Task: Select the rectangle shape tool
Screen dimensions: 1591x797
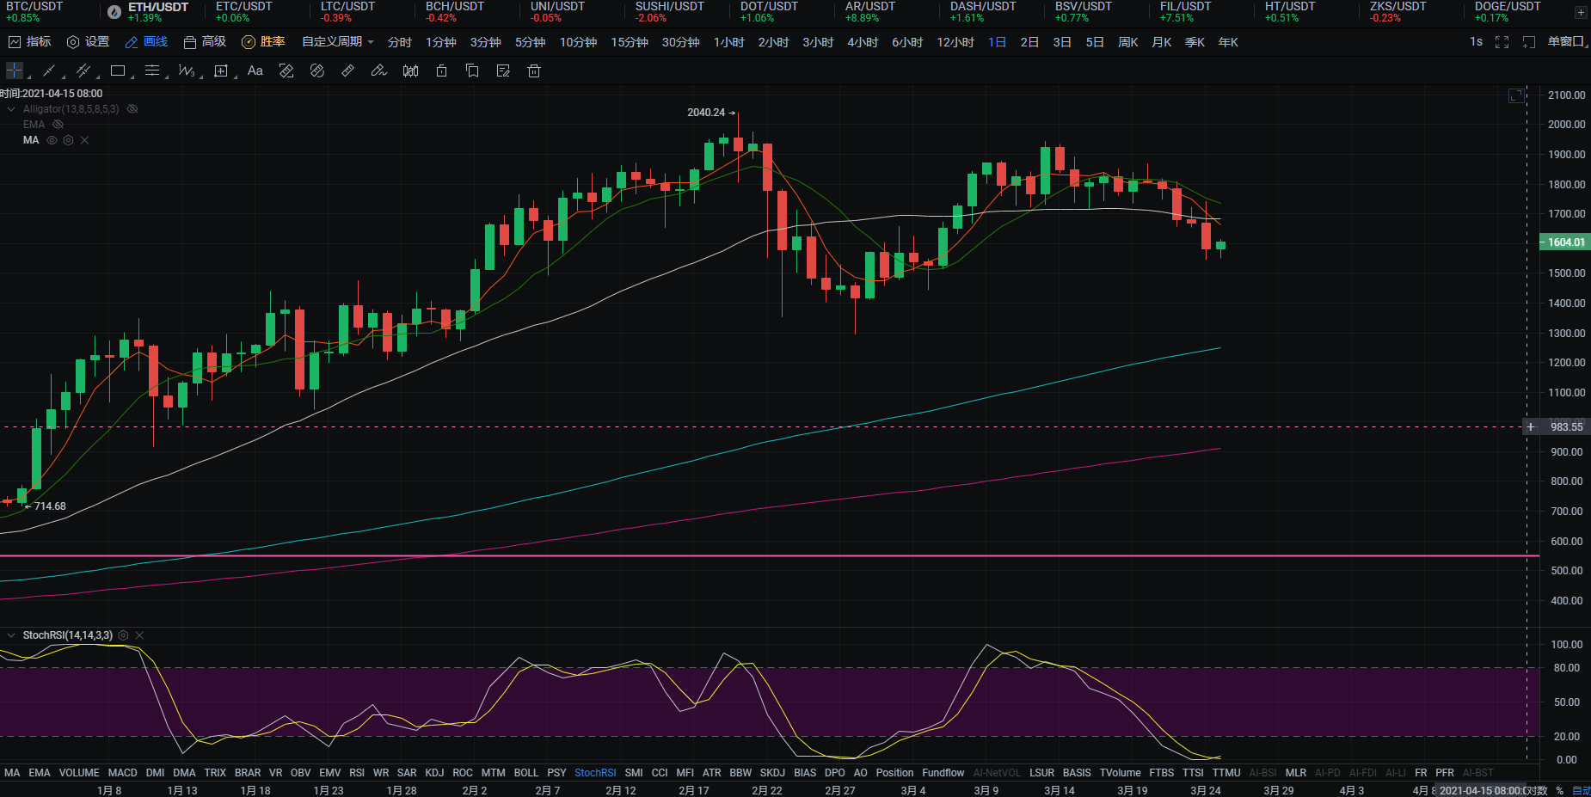Action: [x=118, y=71]
